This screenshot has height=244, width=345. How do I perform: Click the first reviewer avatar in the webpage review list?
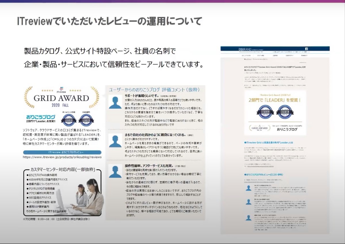click(249, 188)
